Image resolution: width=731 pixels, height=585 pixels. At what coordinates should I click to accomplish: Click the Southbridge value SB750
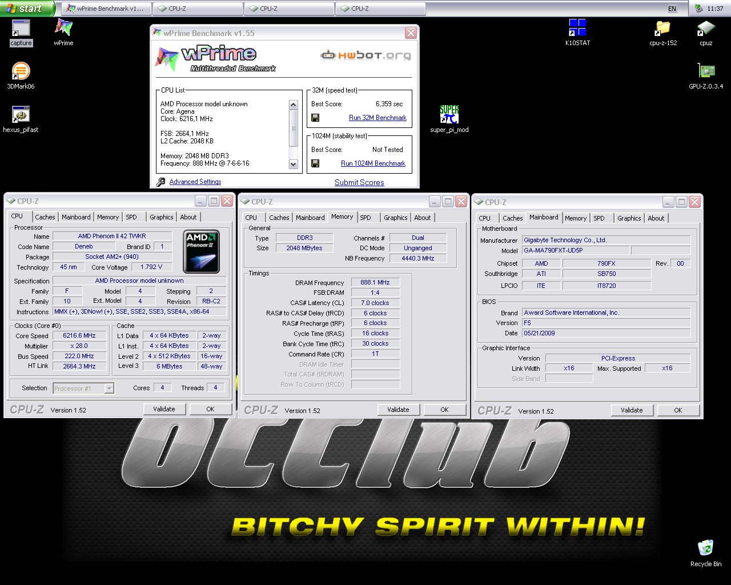(x=607, y=274)
